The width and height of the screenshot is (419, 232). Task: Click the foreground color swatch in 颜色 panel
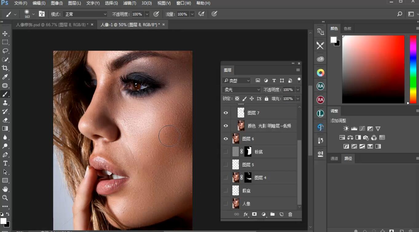coord(334,40)
